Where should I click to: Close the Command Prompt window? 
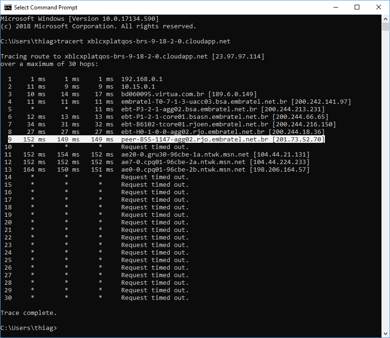pyautogui.click(x=379, y=8)
